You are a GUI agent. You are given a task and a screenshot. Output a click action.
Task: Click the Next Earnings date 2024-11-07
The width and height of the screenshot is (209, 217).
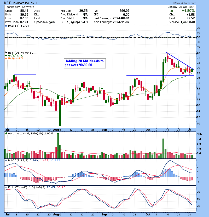coord(121,22)
